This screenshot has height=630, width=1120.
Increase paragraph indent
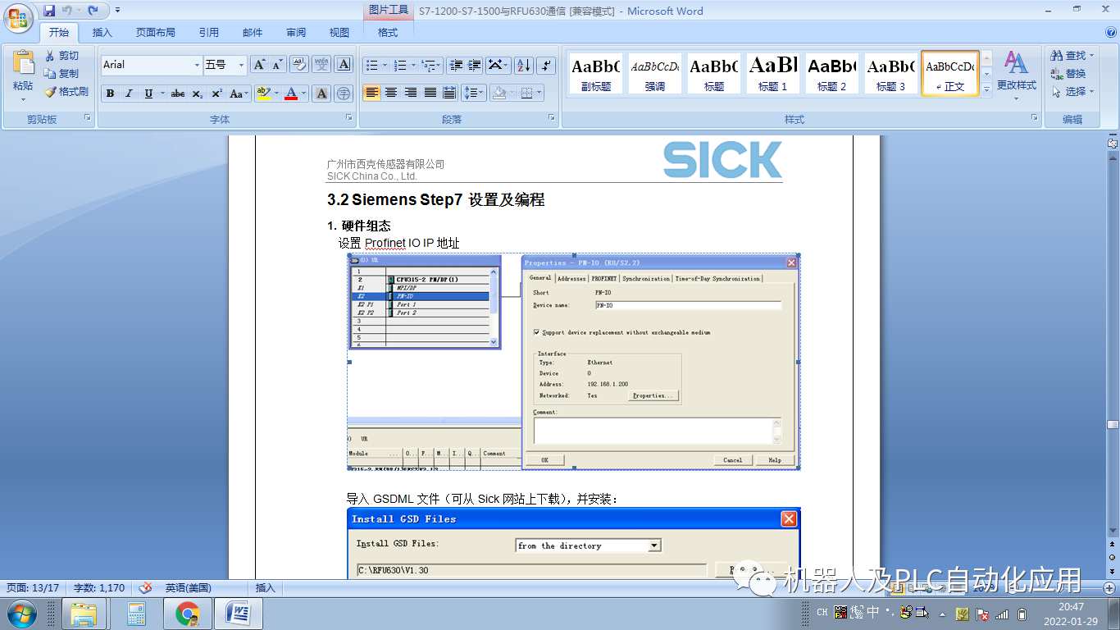coord(475,65)
